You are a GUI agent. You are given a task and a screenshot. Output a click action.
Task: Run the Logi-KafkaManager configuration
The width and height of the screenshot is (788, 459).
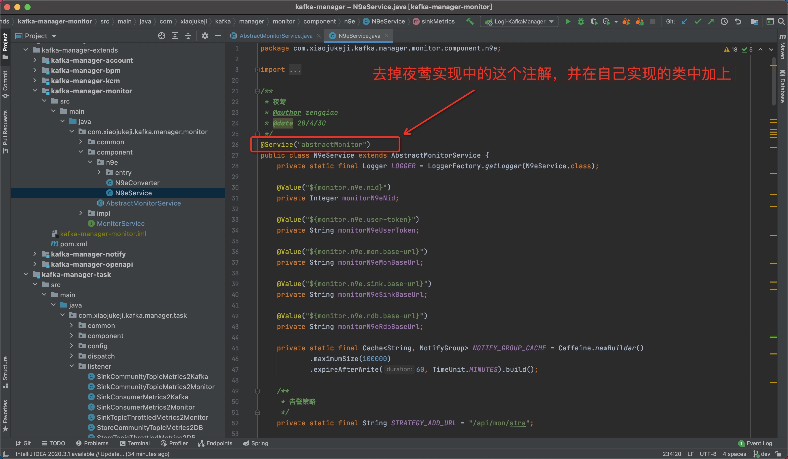click(x=568, y=21)
